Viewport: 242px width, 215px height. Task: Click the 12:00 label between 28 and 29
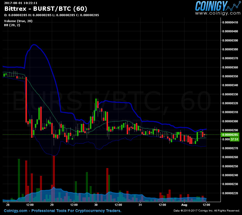[30, 205]
